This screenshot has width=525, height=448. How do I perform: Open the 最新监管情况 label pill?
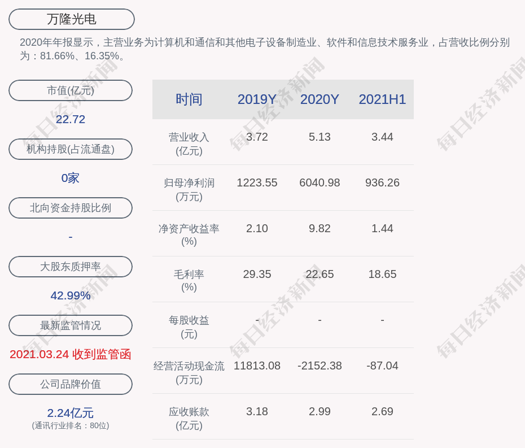pos(71,325)
